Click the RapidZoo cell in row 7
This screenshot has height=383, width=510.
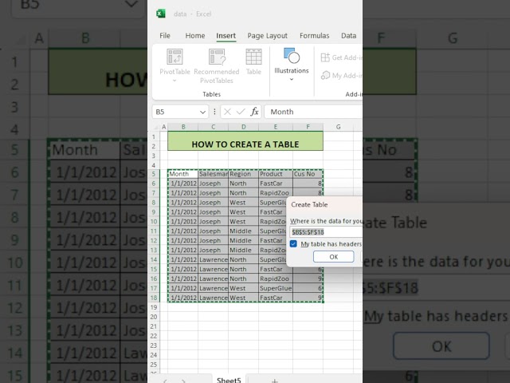click(276, 193)
